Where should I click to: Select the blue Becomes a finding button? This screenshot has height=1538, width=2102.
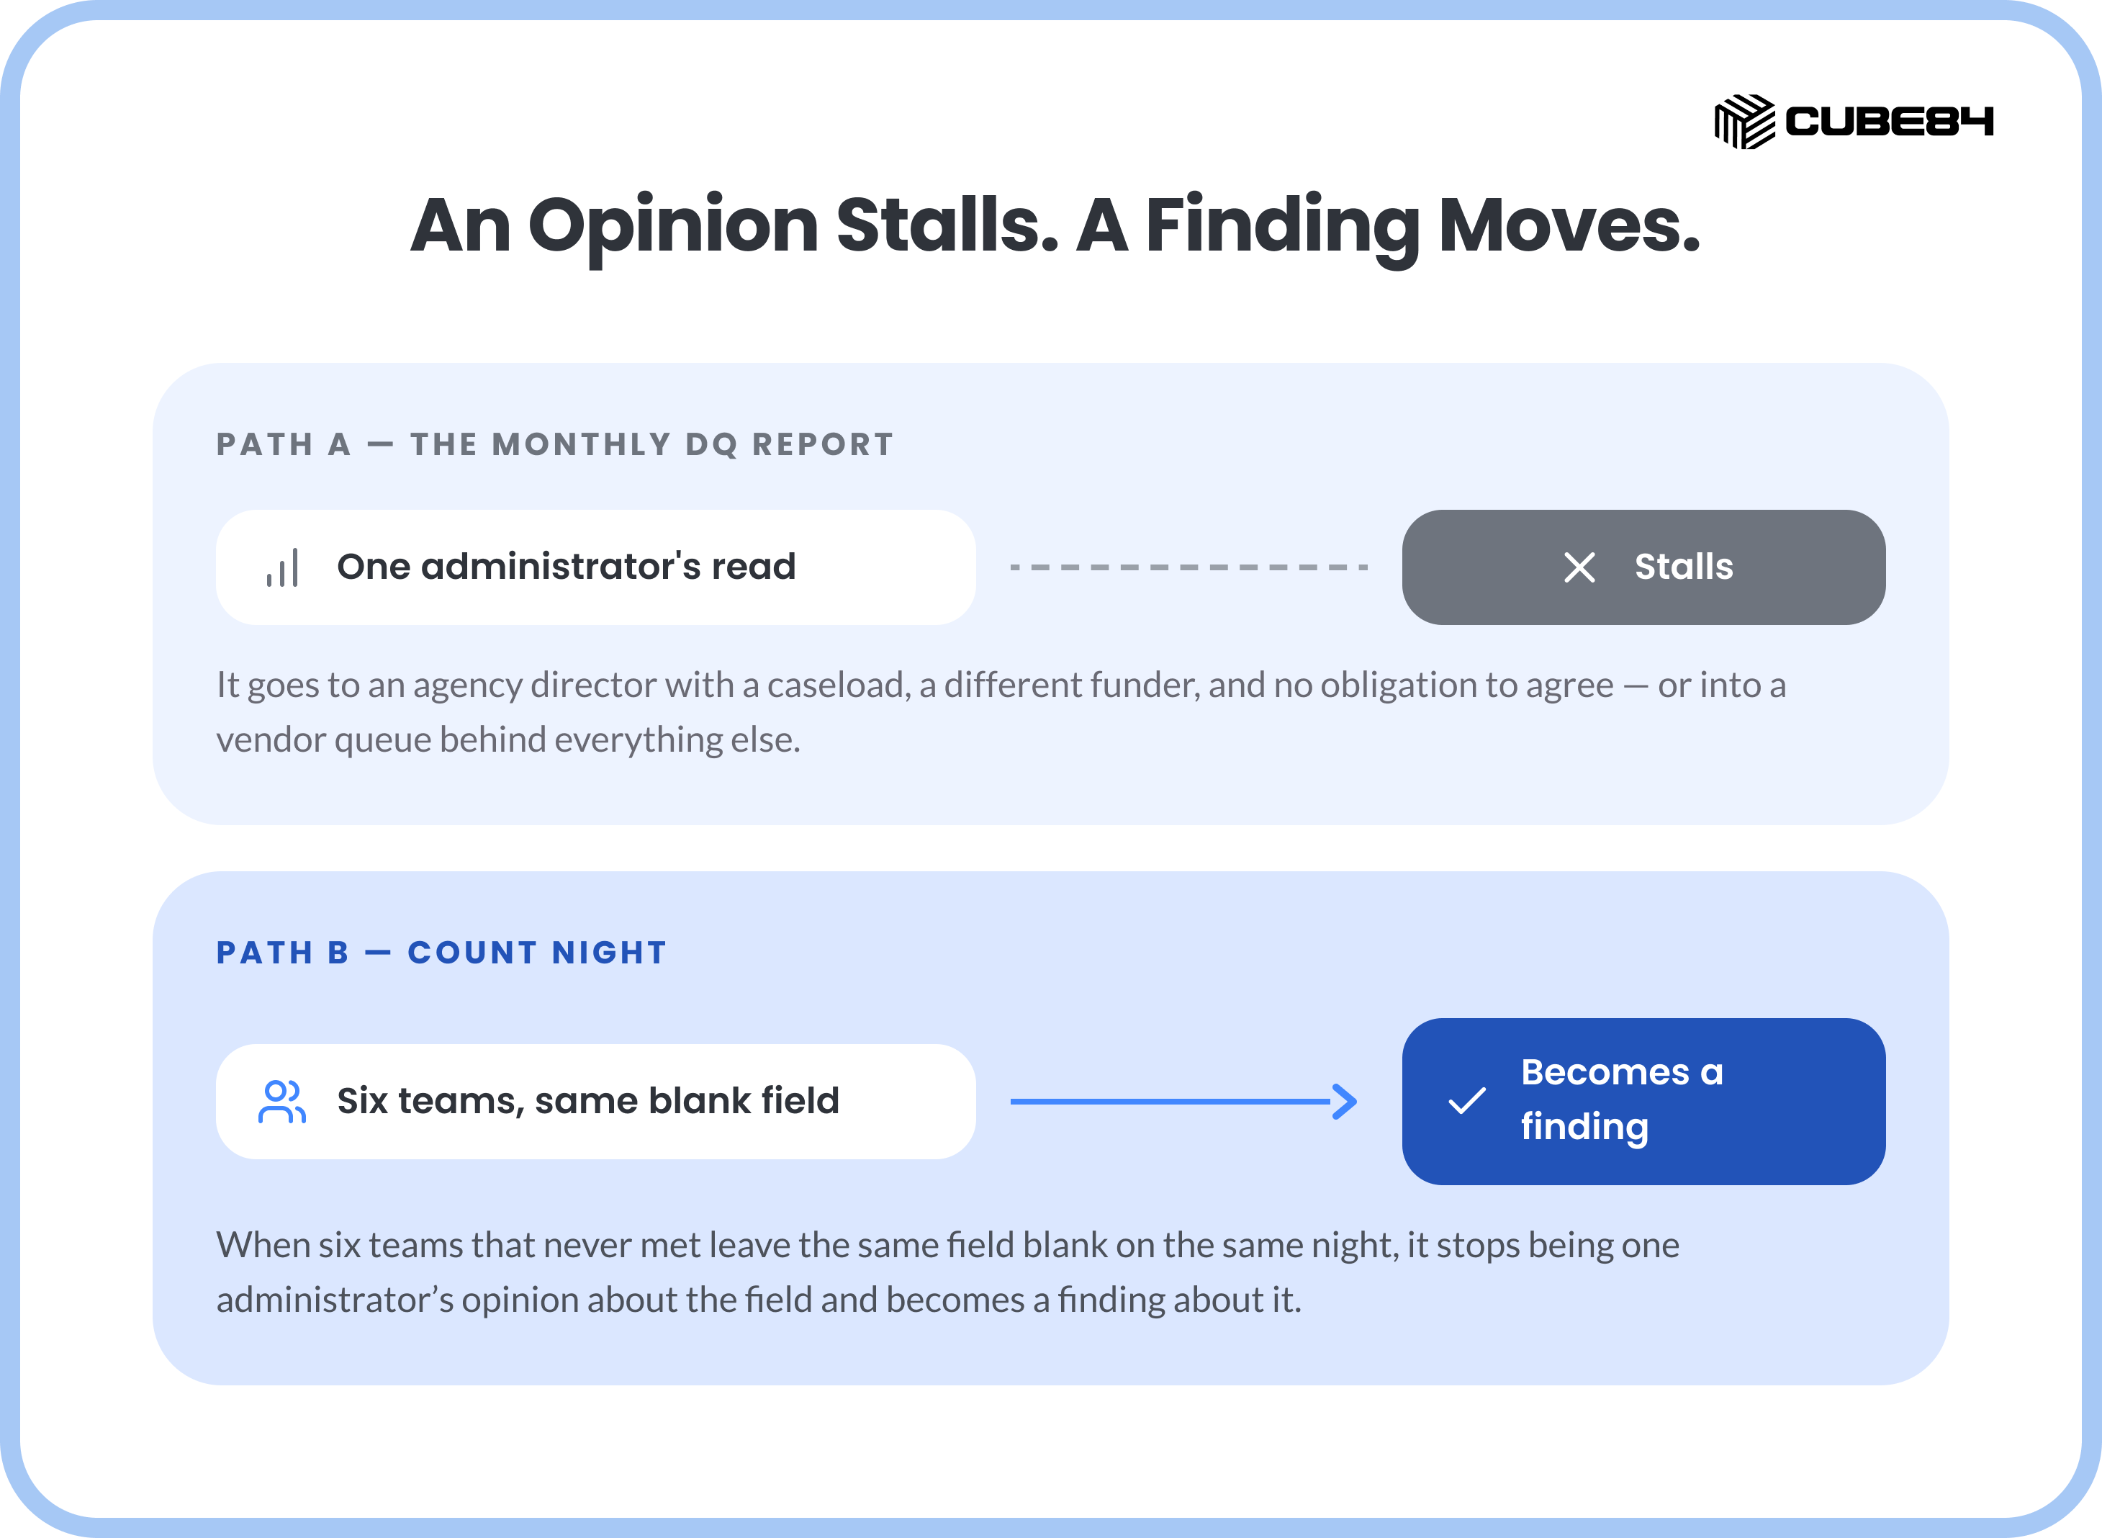point(1643,1102)
